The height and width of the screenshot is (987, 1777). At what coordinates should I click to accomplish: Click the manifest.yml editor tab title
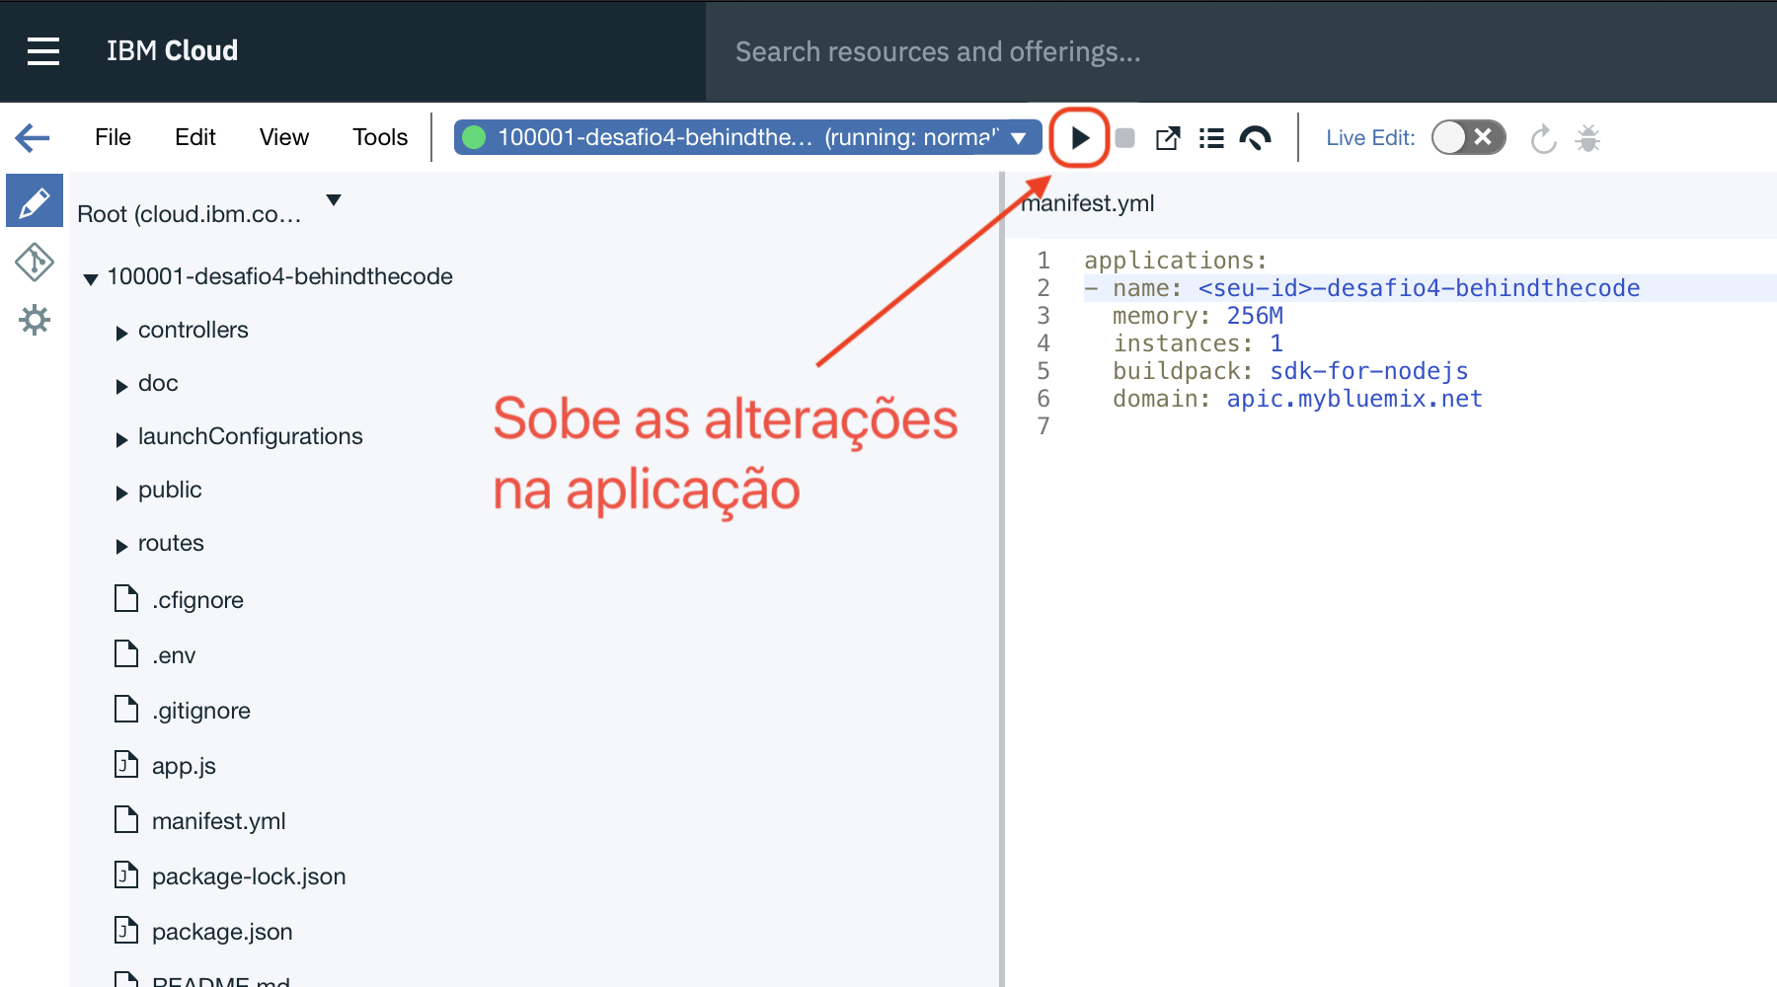(1087, 203)
